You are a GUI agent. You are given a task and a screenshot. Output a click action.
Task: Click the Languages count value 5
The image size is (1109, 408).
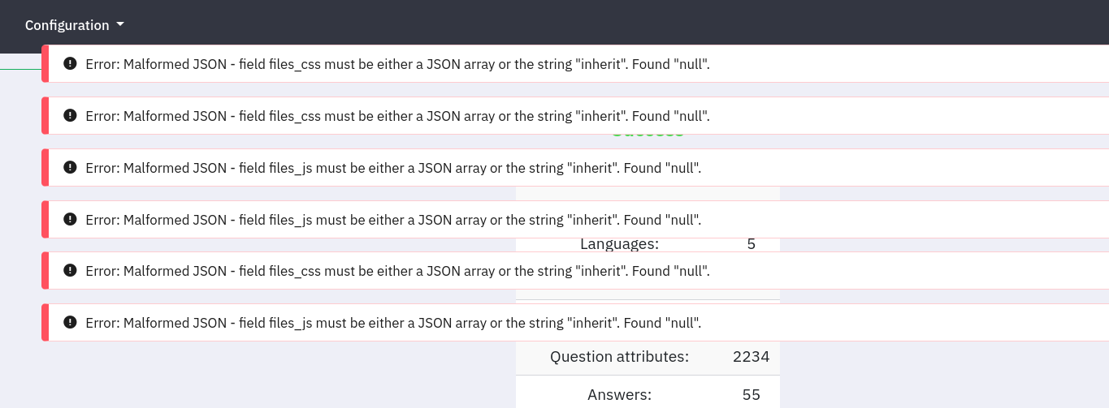pos(751,243)
